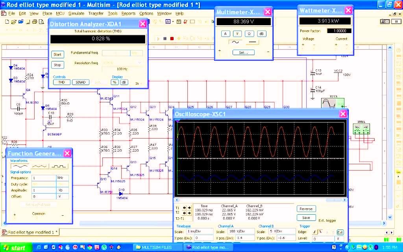403x252 pixels.
Task: Choose square waveform in Function Generator
Action: [x=59, y=167]
